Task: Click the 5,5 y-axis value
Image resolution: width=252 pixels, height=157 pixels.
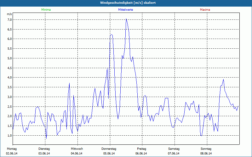Action: pos(9,49)
